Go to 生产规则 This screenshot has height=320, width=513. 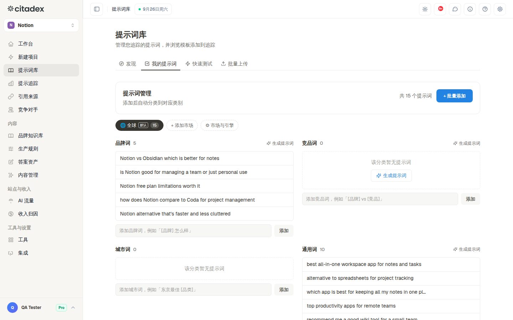[41, 149]
